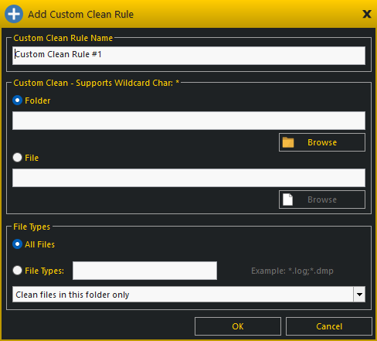Select the File radio button
The image size is (377, 341).
pos(17,158)
